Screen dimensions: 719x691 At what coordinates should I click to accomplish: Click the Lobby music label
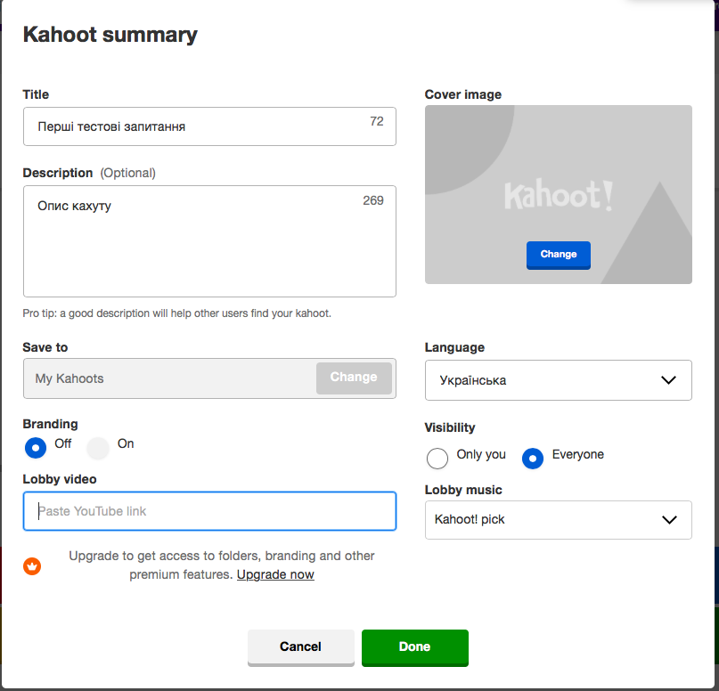463,490
